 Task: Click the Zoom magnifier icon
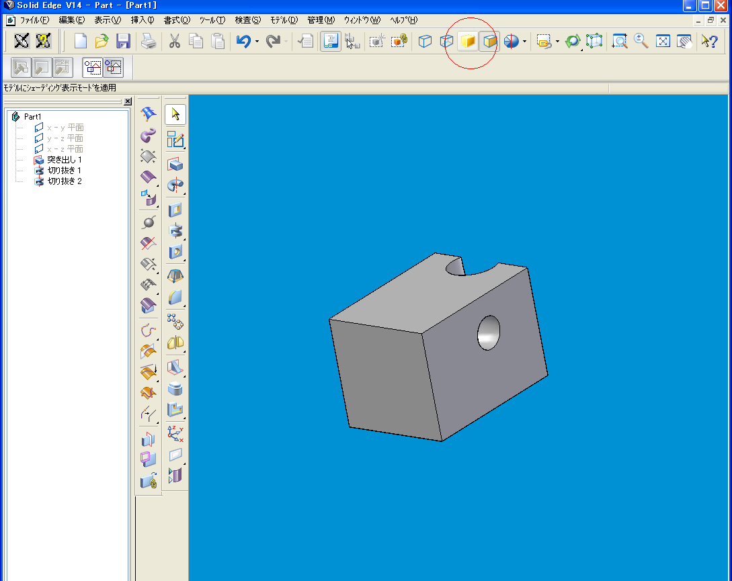click(641, 41)
